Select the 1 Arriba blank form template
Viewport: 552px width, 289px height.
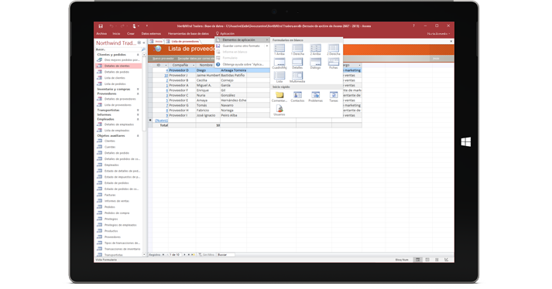279,49
